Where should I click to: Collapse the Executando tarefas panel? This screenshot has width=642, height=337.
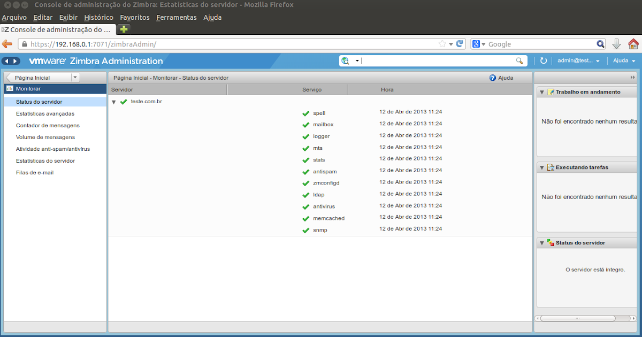(541, 167)
